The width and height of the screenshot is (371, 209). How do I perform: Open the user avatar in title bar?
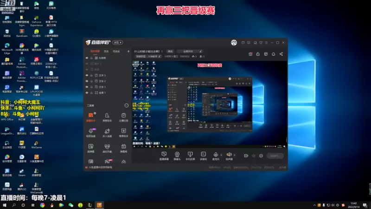[234, 42]
